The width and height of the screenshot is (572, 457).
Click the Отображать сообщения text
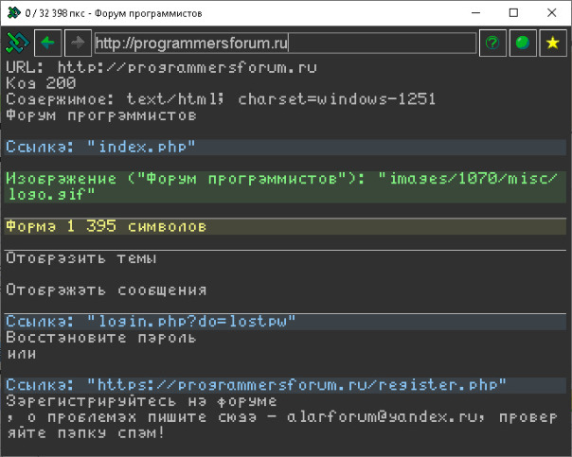tap(106, 290)
